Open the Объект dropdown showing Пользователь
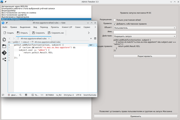This screenshot has height=120, width=180. click(145, 28)
